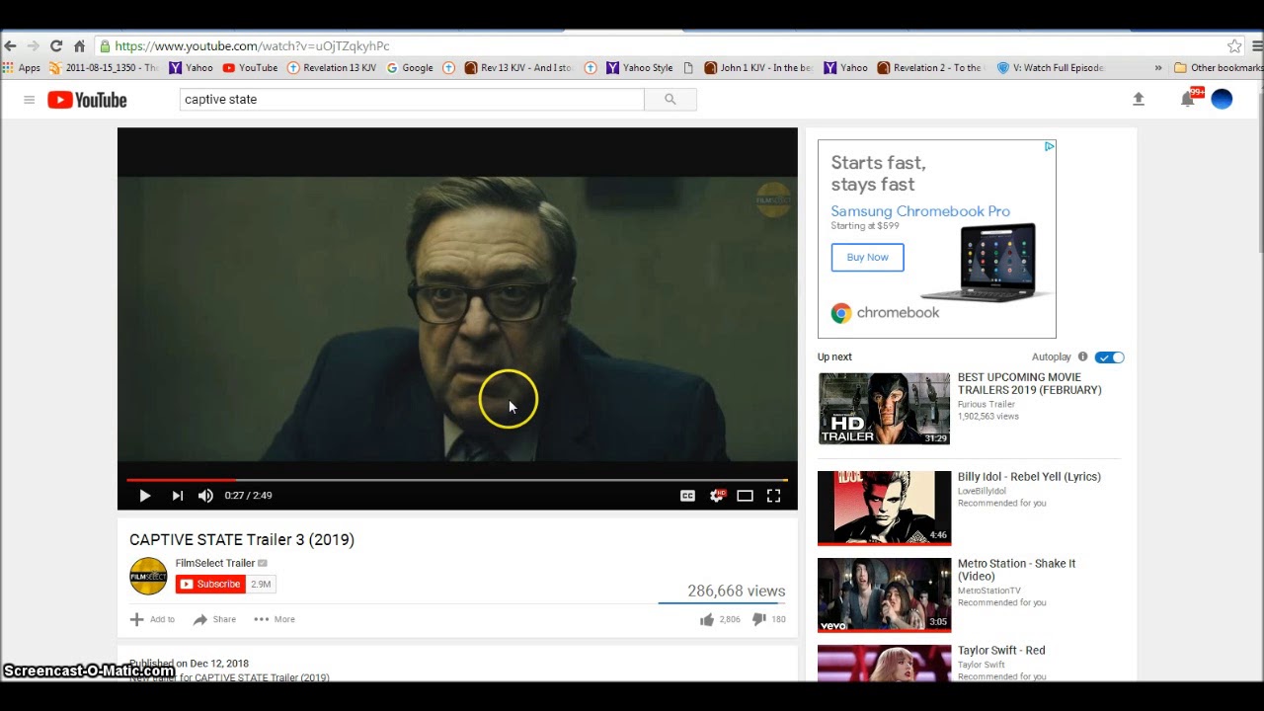Toggle the Autoplay switch
This screenshot has height=711, width=1264.
[x=1110, y=357]
